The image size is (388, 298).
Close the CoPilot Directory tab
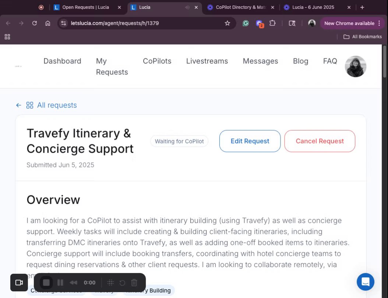tap(272, 7)
